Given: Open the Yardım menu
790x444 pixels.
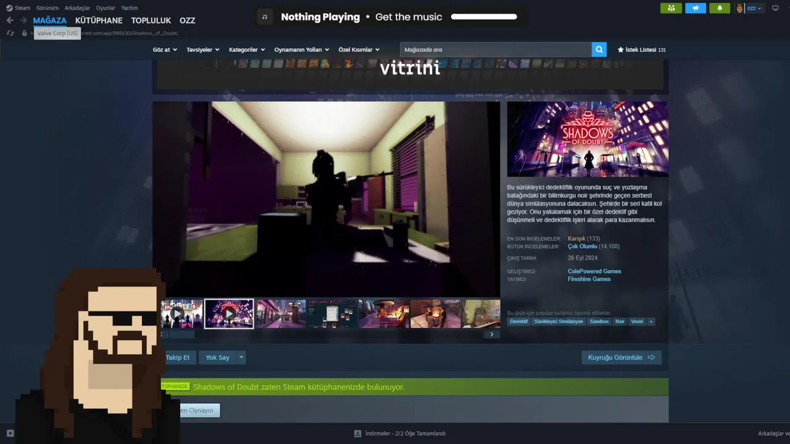Looking at the screenshot, I should click(x=130, y=8).
